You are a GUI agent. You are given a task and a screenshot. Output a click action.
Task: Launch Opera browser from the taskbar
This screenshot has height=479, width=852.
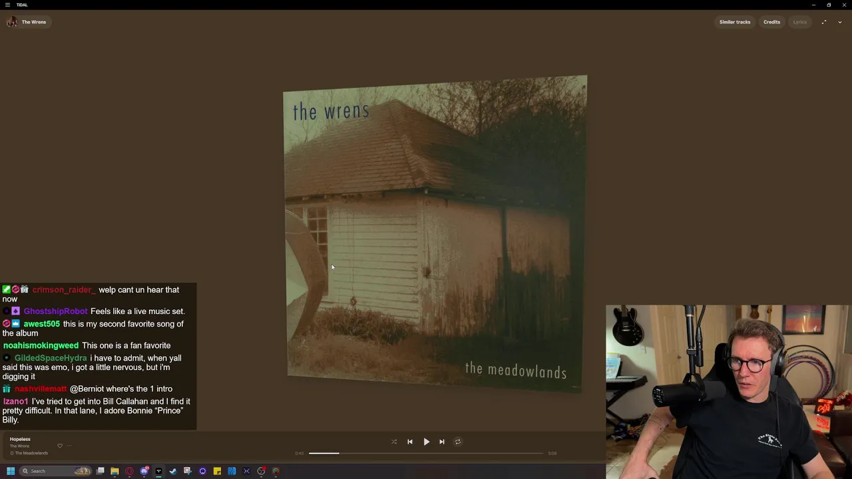pos(129,471)
